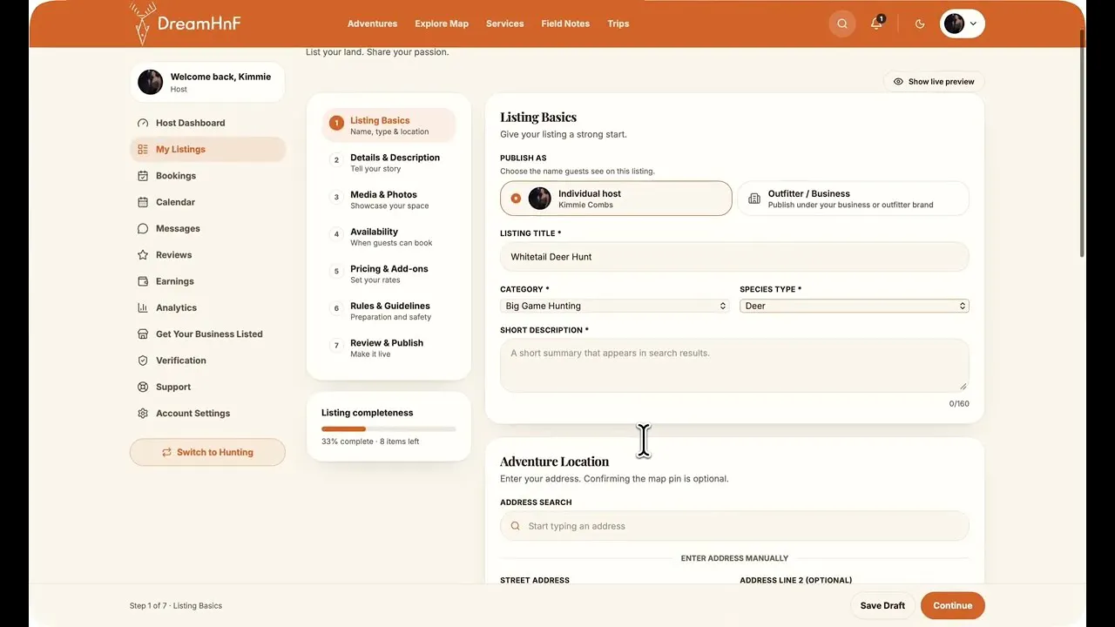Open search using the magnifier icon

(x=842, y=24)
